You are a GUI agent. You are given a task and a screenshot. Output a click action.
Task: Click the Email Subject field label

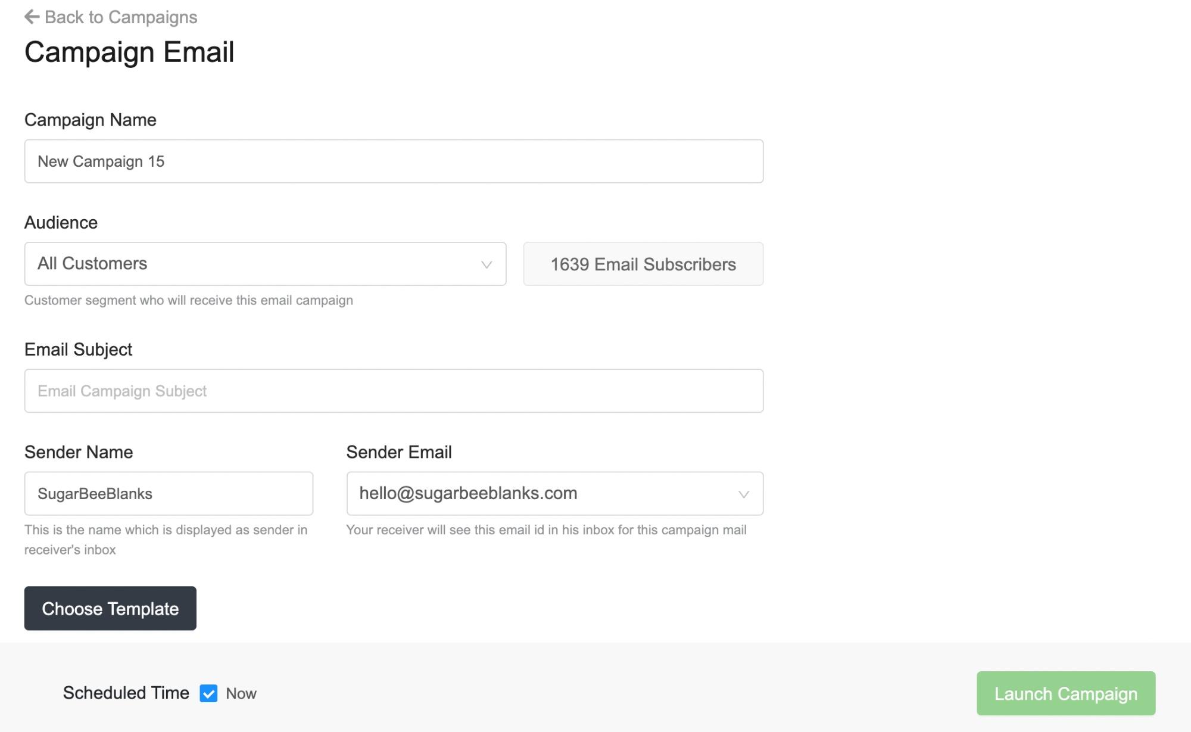(x=78, y=350)
